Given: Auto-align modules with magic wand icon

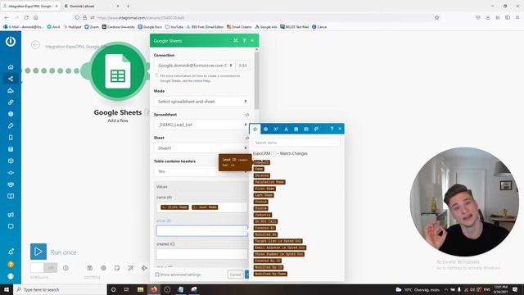Looking at the screenshot, I should (x=131, y=268).
